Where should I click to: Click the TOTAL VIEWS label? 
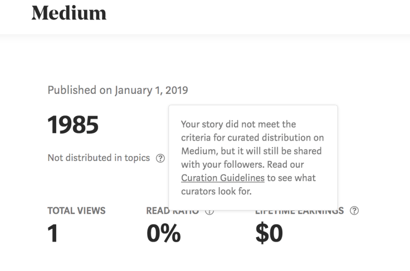pos(76,211)
